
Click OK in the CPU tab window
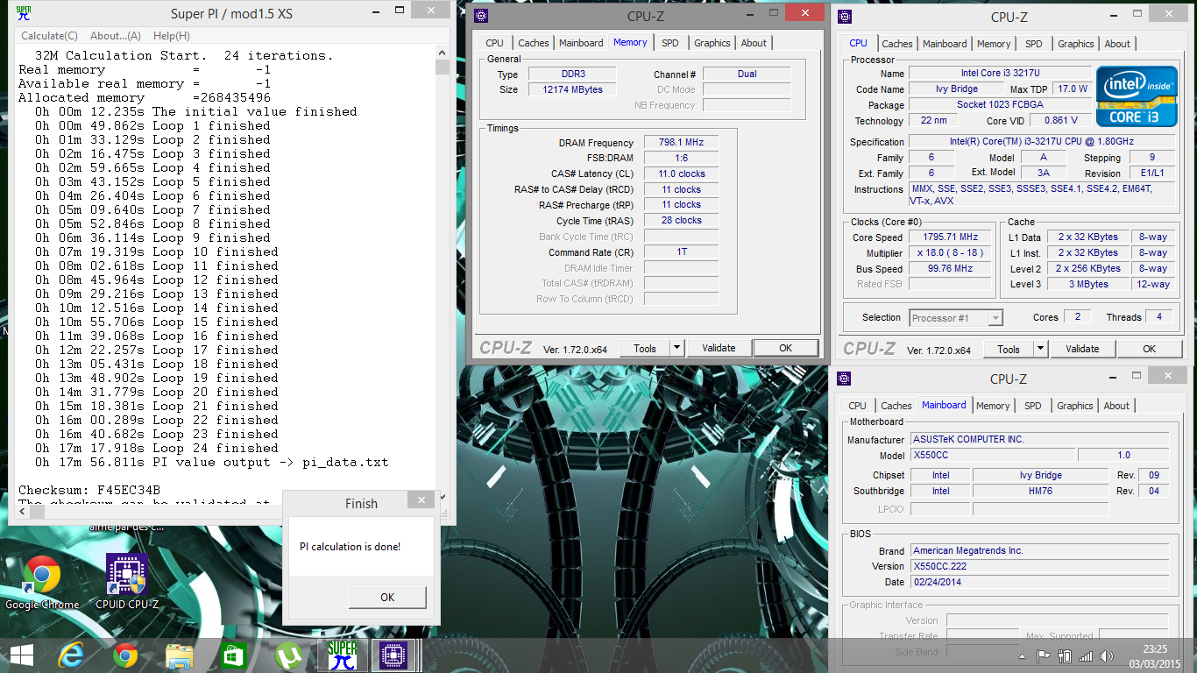point(1150,349)
